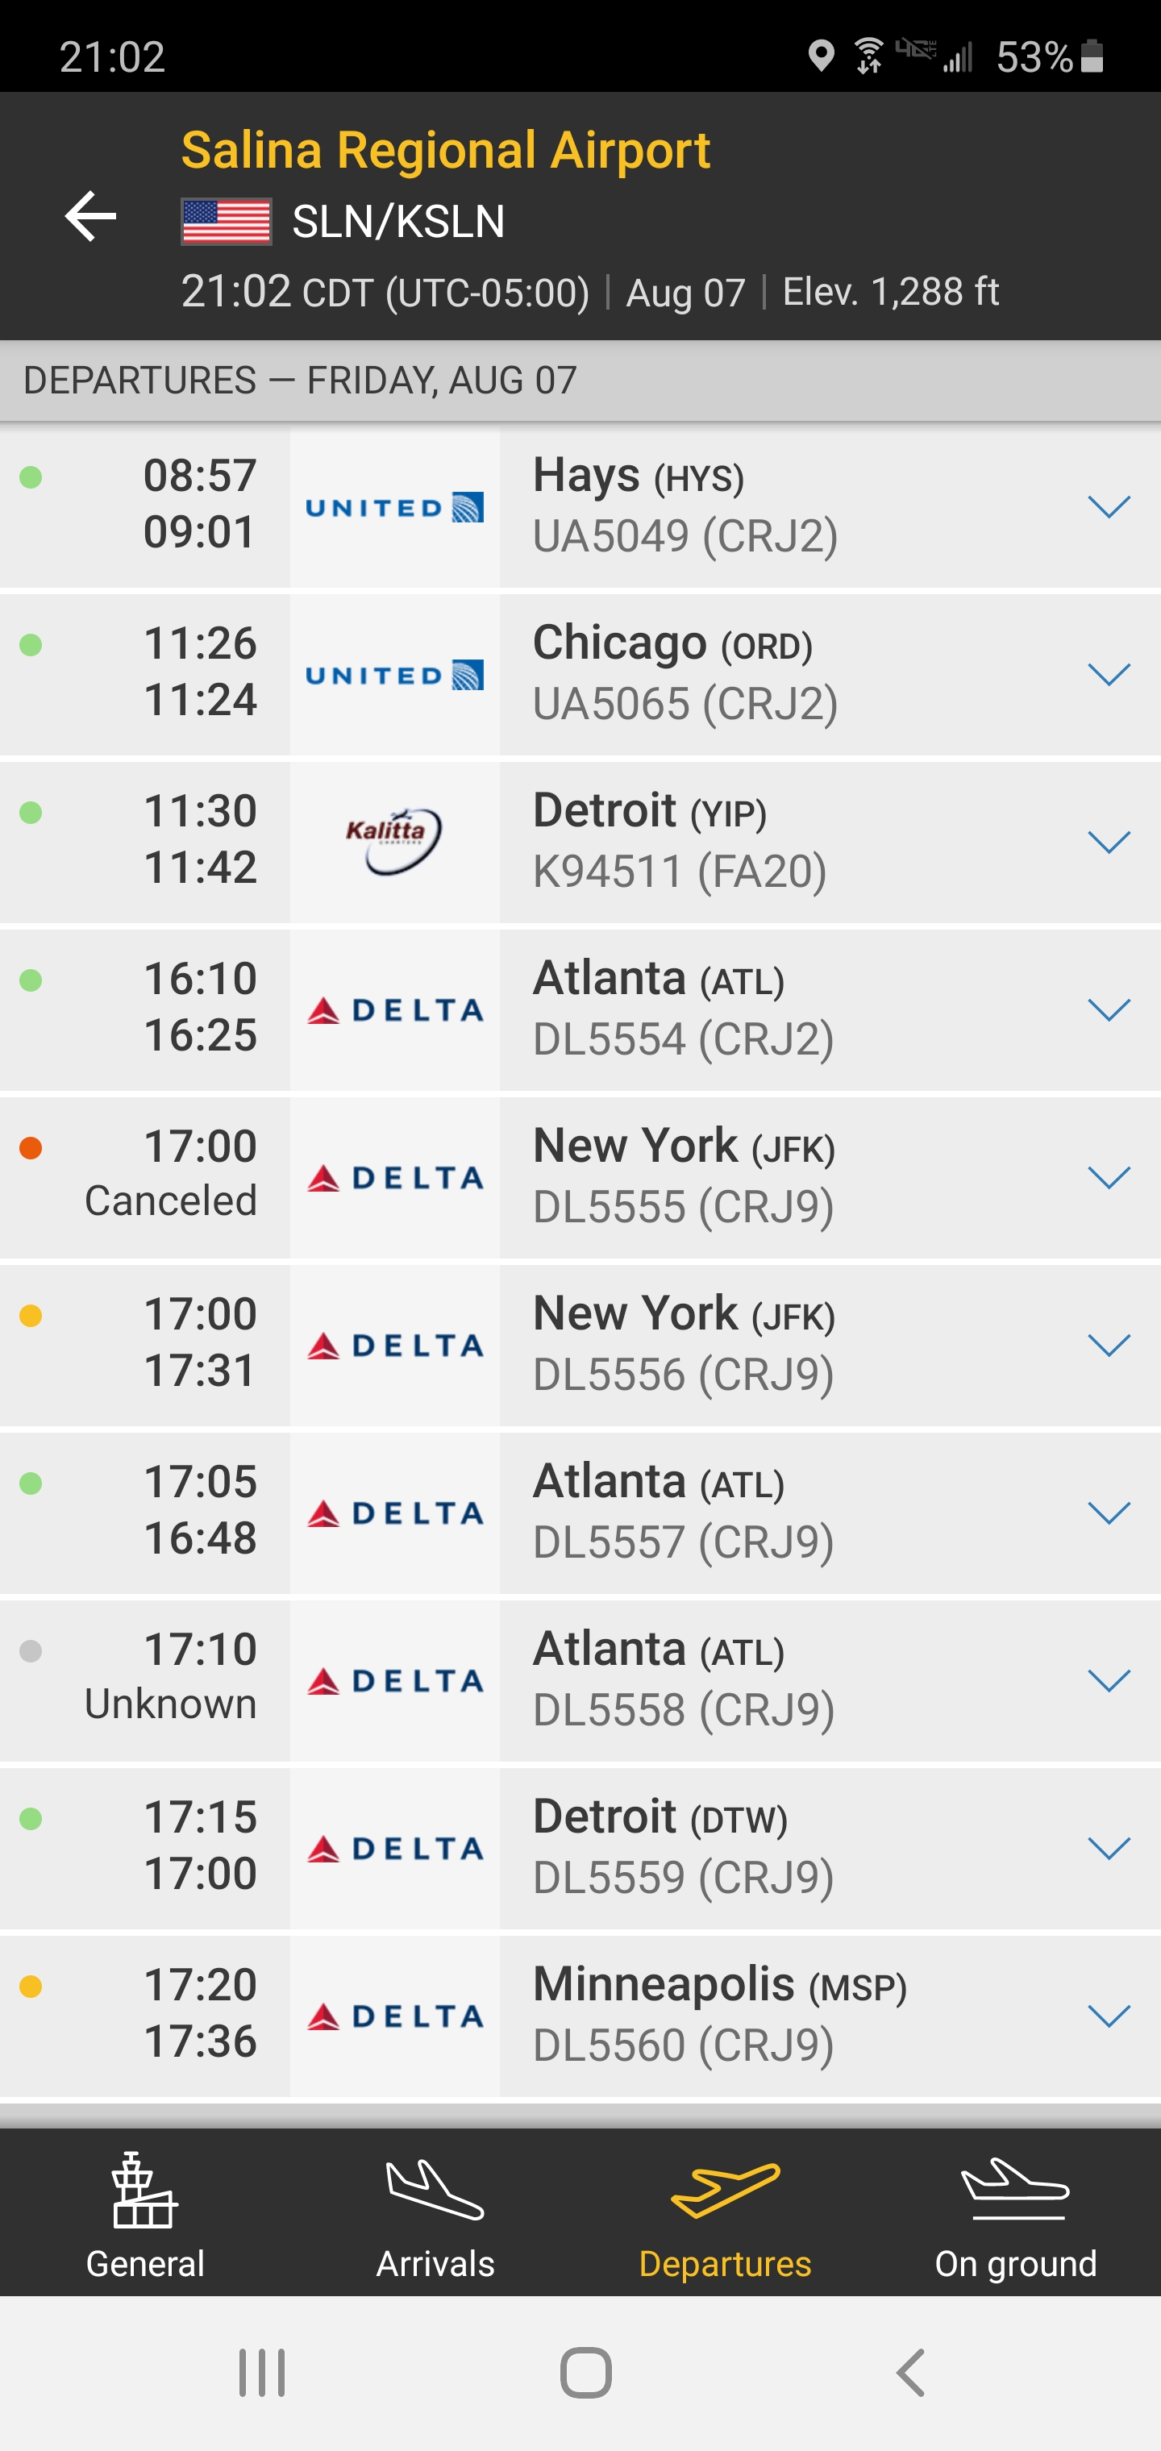Image resolution: width=1161 pixels, height=2451 pixels.
Task: Tap the Kalitta Charters airline logo
Action: 394,841
